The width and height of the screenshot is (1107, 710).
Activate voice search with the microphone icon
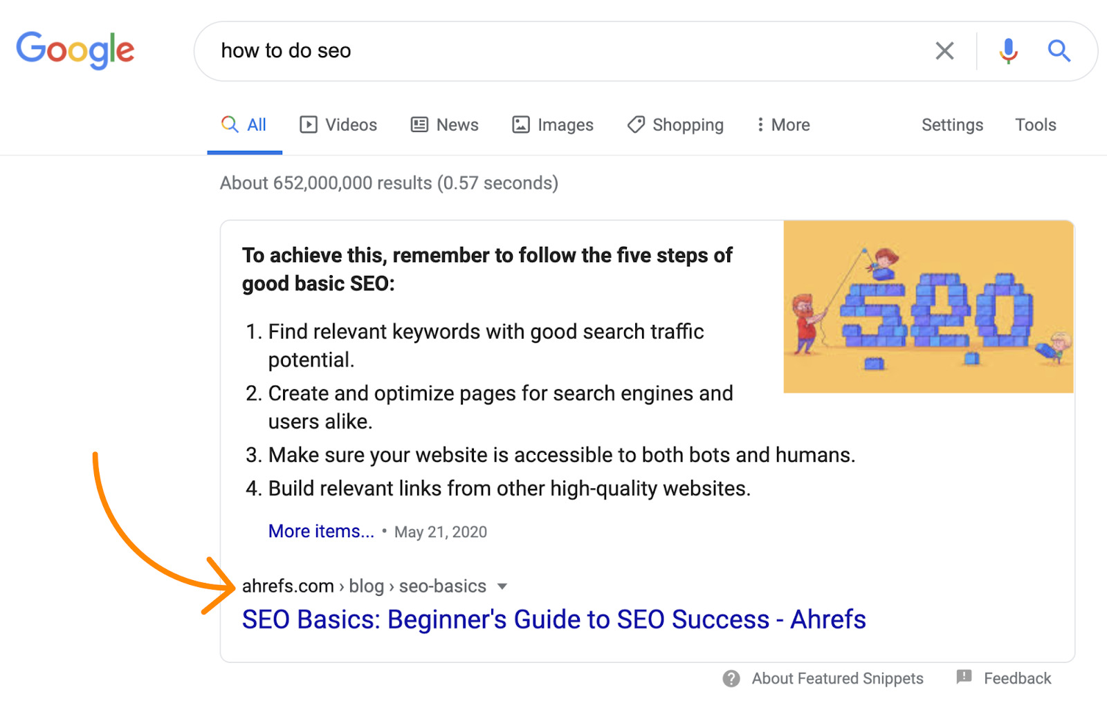tap(1009, 50)
